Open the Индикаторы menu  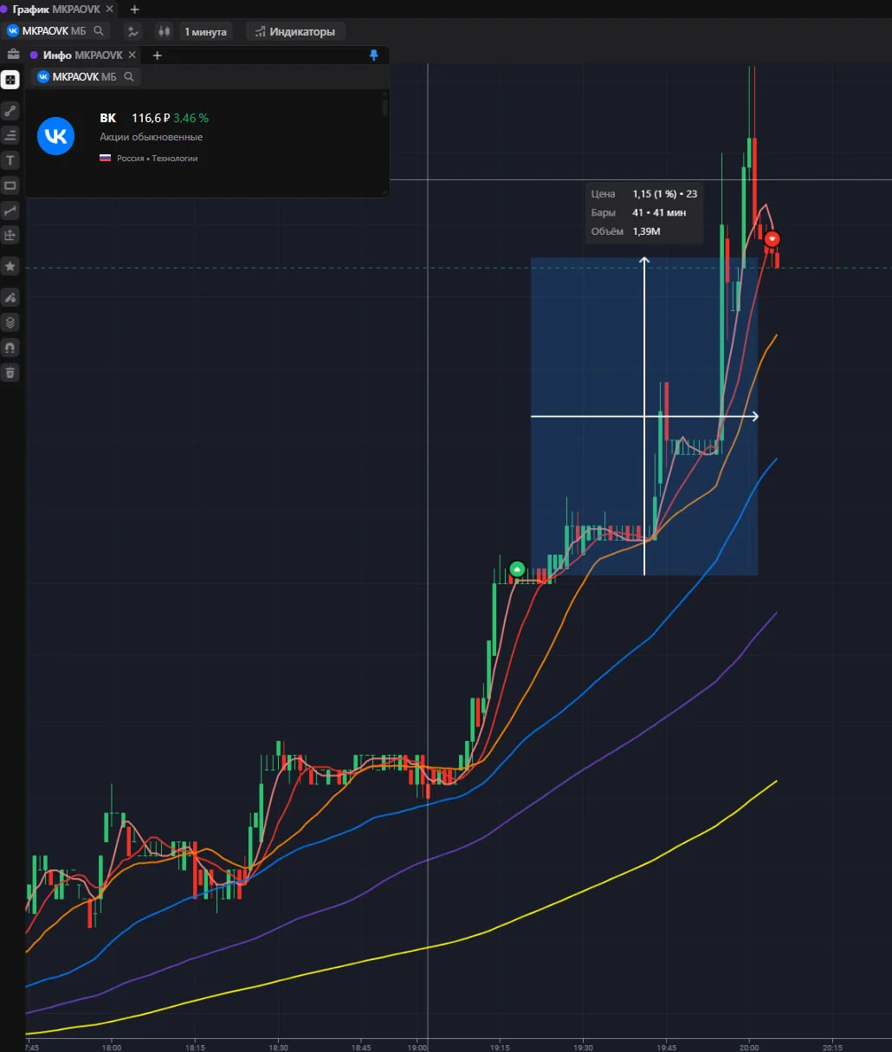[294, 31]
